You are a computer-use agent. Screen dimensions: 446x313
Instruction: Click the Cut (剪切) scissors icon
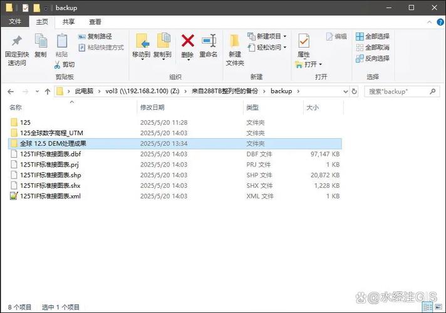click(57, 65)
